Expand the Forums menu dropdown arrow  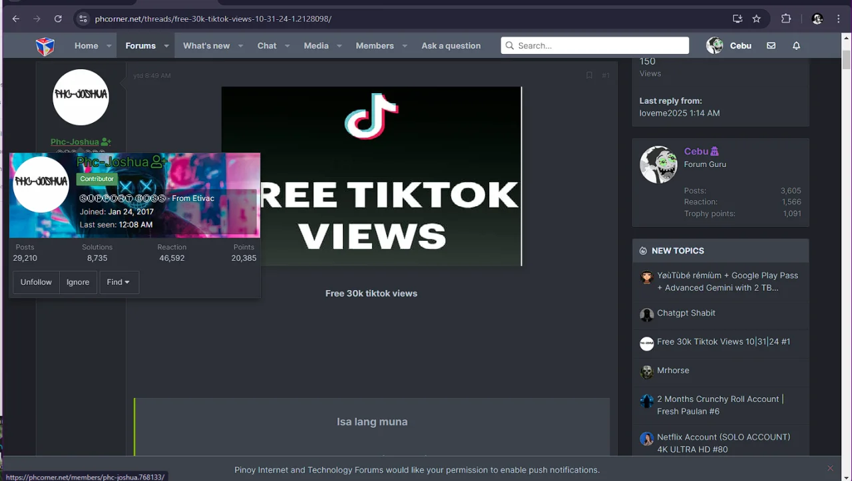tap(166, 46)
